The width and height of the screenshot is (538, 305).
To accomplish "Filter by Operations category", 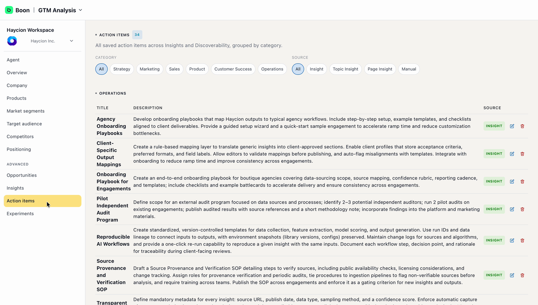I will coord(272,69).
